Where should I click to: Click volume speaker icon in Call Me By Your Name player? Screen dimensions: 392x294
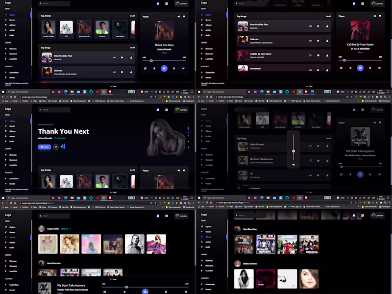pos(375,16)
